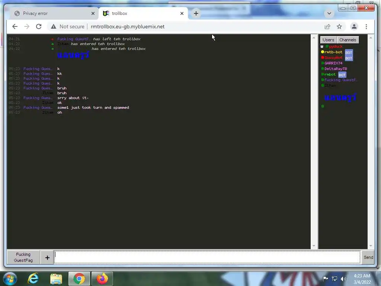Open a new tab with plus button
381x286 pixels.
click(196, 13)
